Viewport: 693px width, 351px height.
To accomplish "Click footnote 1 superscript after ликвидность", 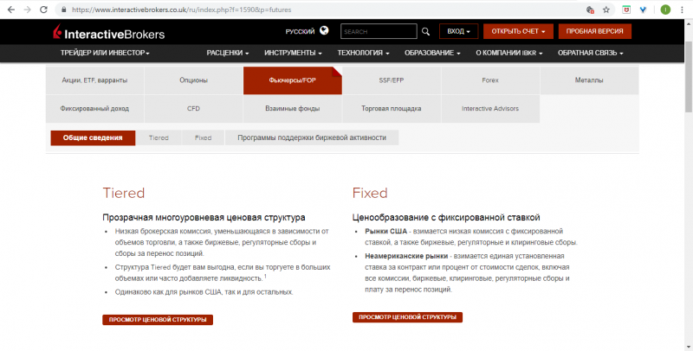I will coord(265,277).
